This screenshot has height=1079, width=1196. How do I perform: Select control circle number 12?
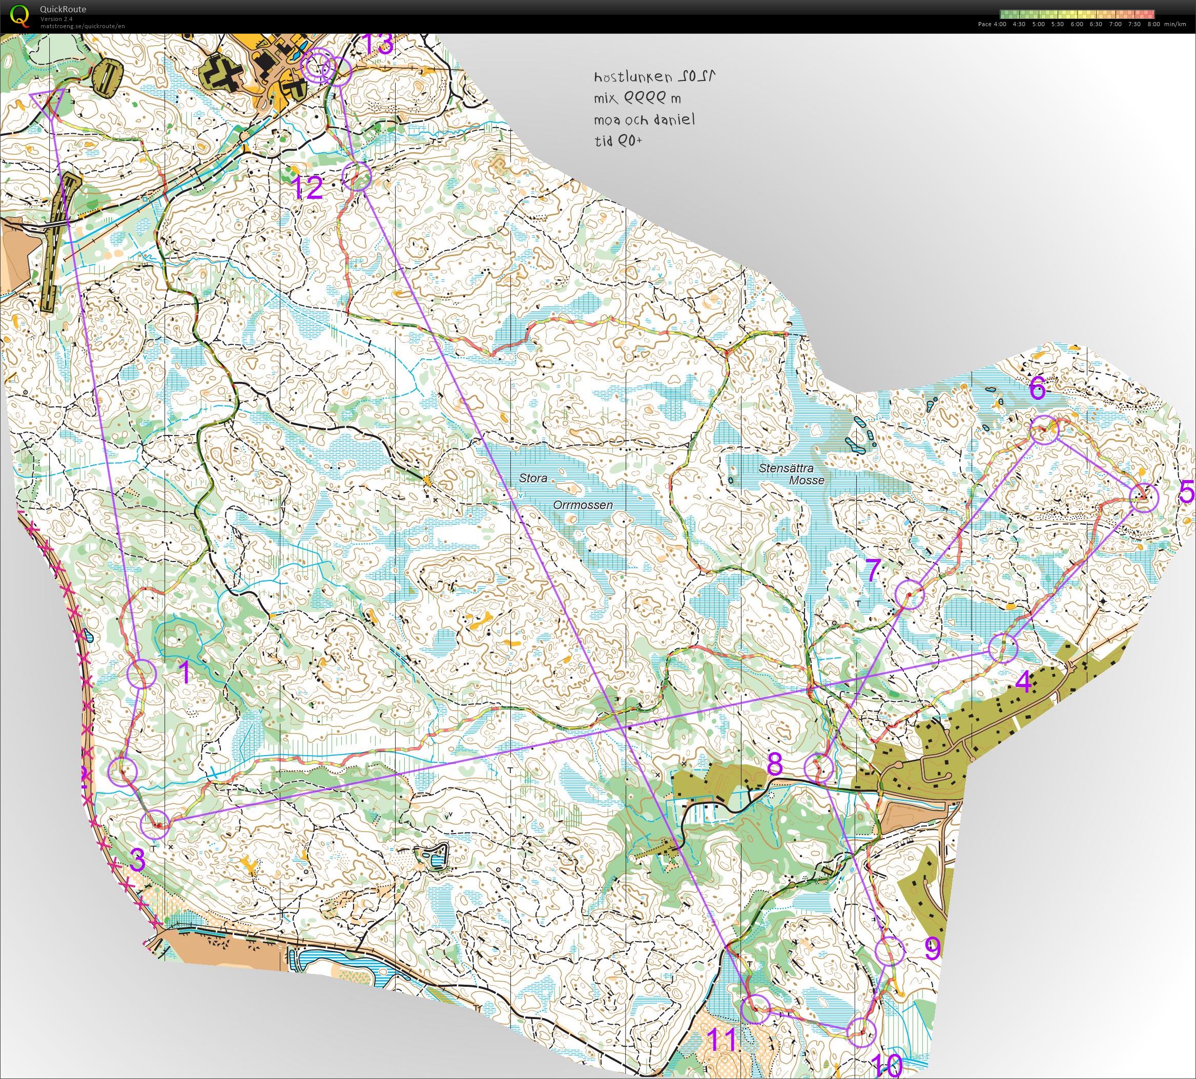pos(357,176)
